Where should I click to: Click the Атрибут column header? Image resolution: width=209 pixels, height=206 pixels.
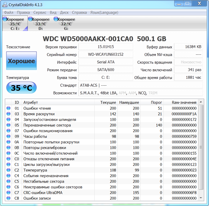point(58,102)
